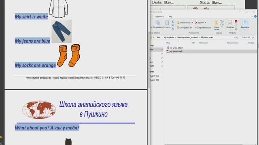
Task: Click the Select (Выделить) grid icon
Action: [245, 22]
